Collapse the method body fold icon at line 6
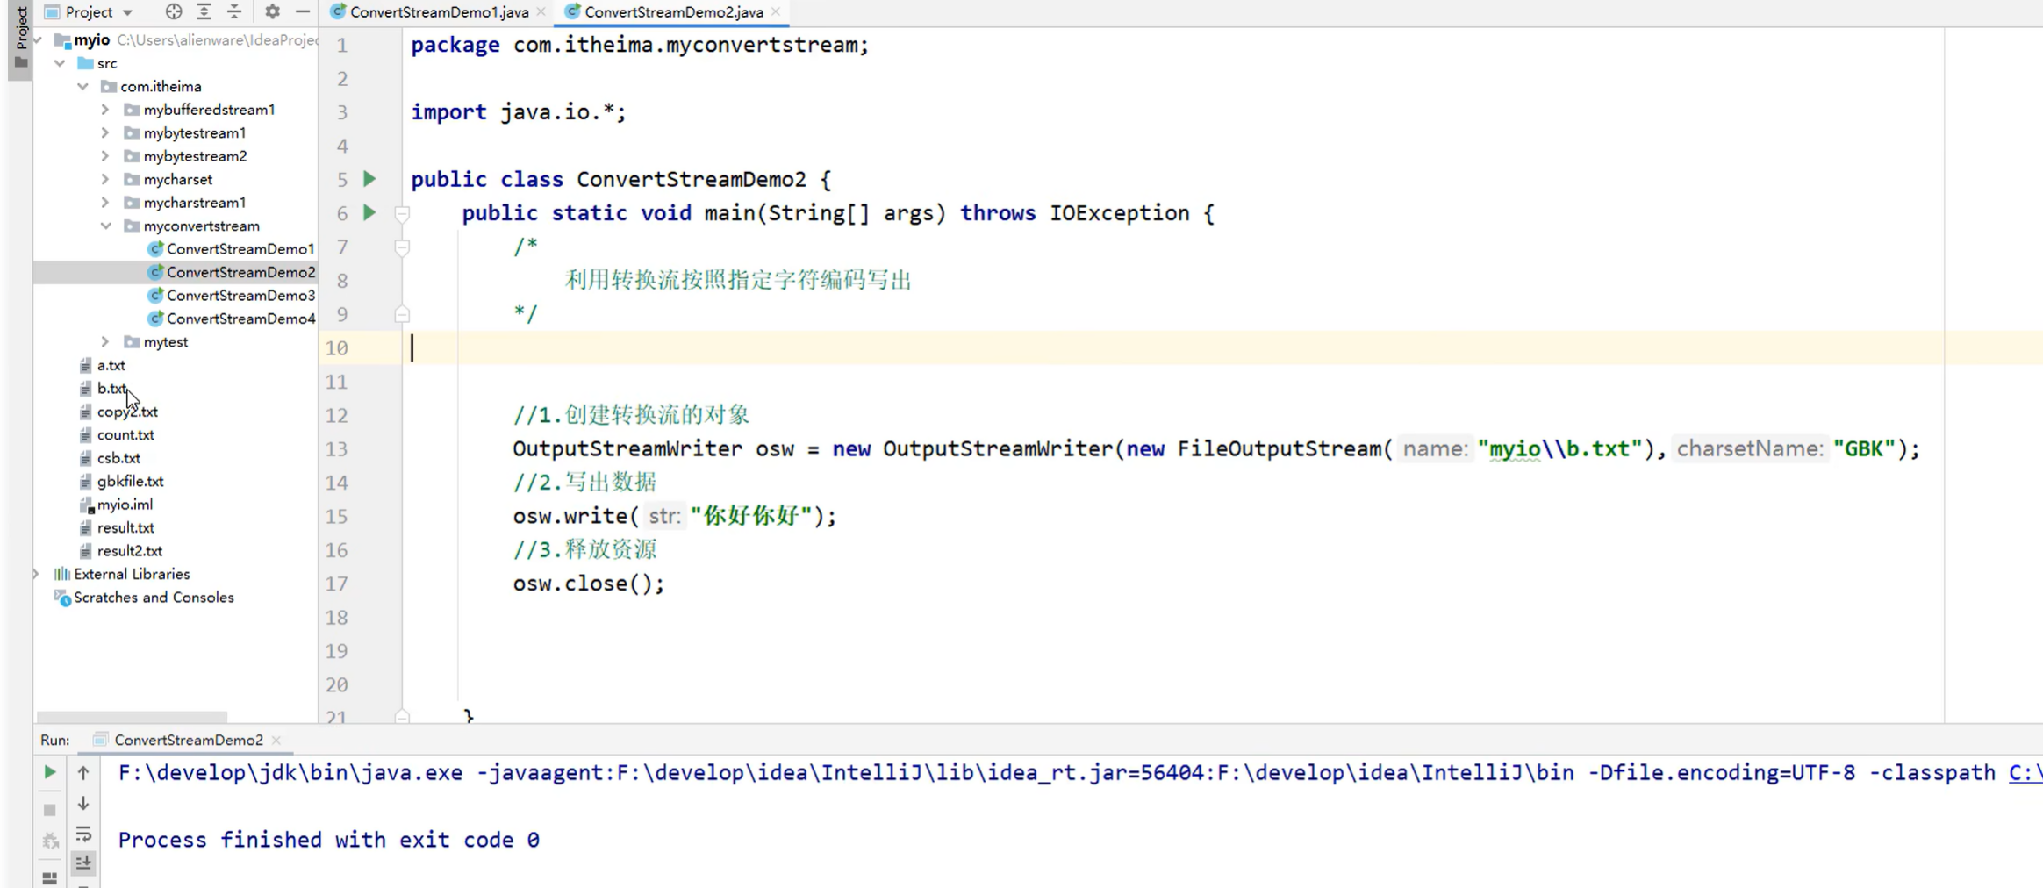 [x=403, y=213]
